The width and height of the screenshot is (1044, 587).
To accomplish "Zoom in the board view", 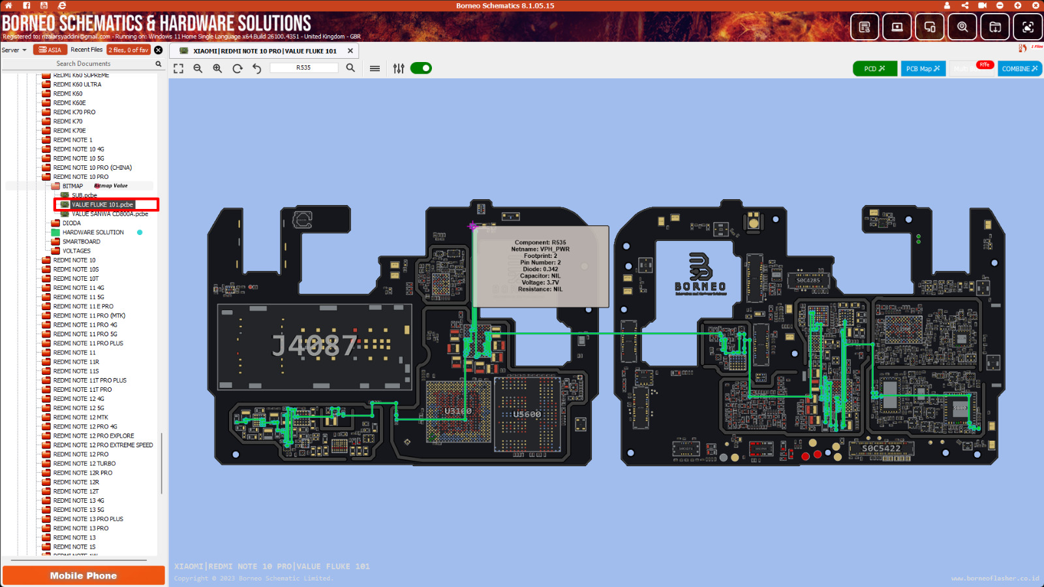I will click(x=217, y=69).
